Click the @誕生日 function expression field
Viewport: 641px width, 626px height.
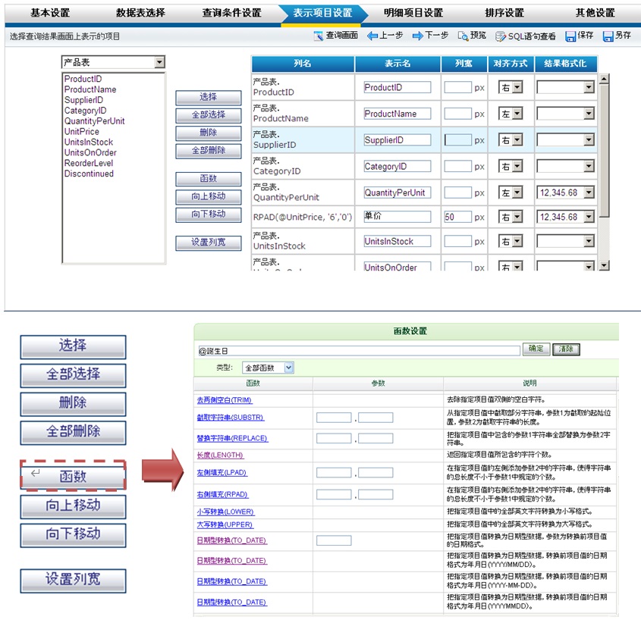point(359,351)
